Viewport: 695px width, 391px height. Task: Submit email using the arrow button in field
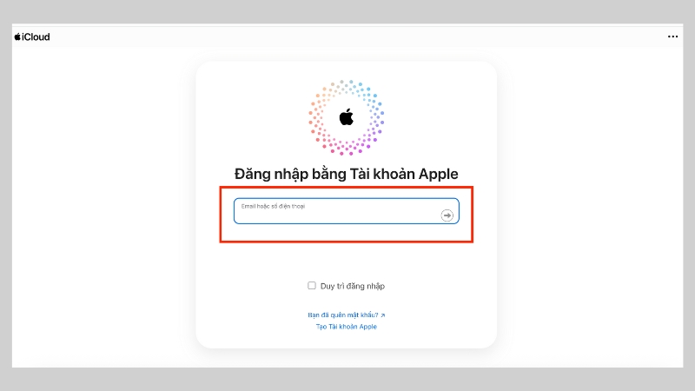pyautogui.click(x=447, y=215)
